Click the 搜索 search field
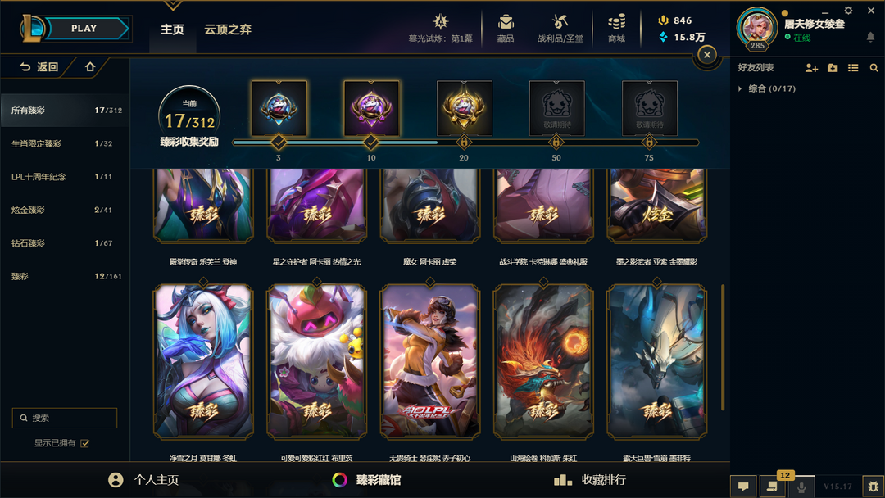 tap(65, 418)
